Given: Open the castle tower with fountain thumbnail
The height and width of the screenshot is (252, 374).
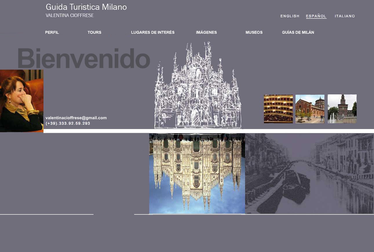Looking at the screenshot, I should coord(342,109).
